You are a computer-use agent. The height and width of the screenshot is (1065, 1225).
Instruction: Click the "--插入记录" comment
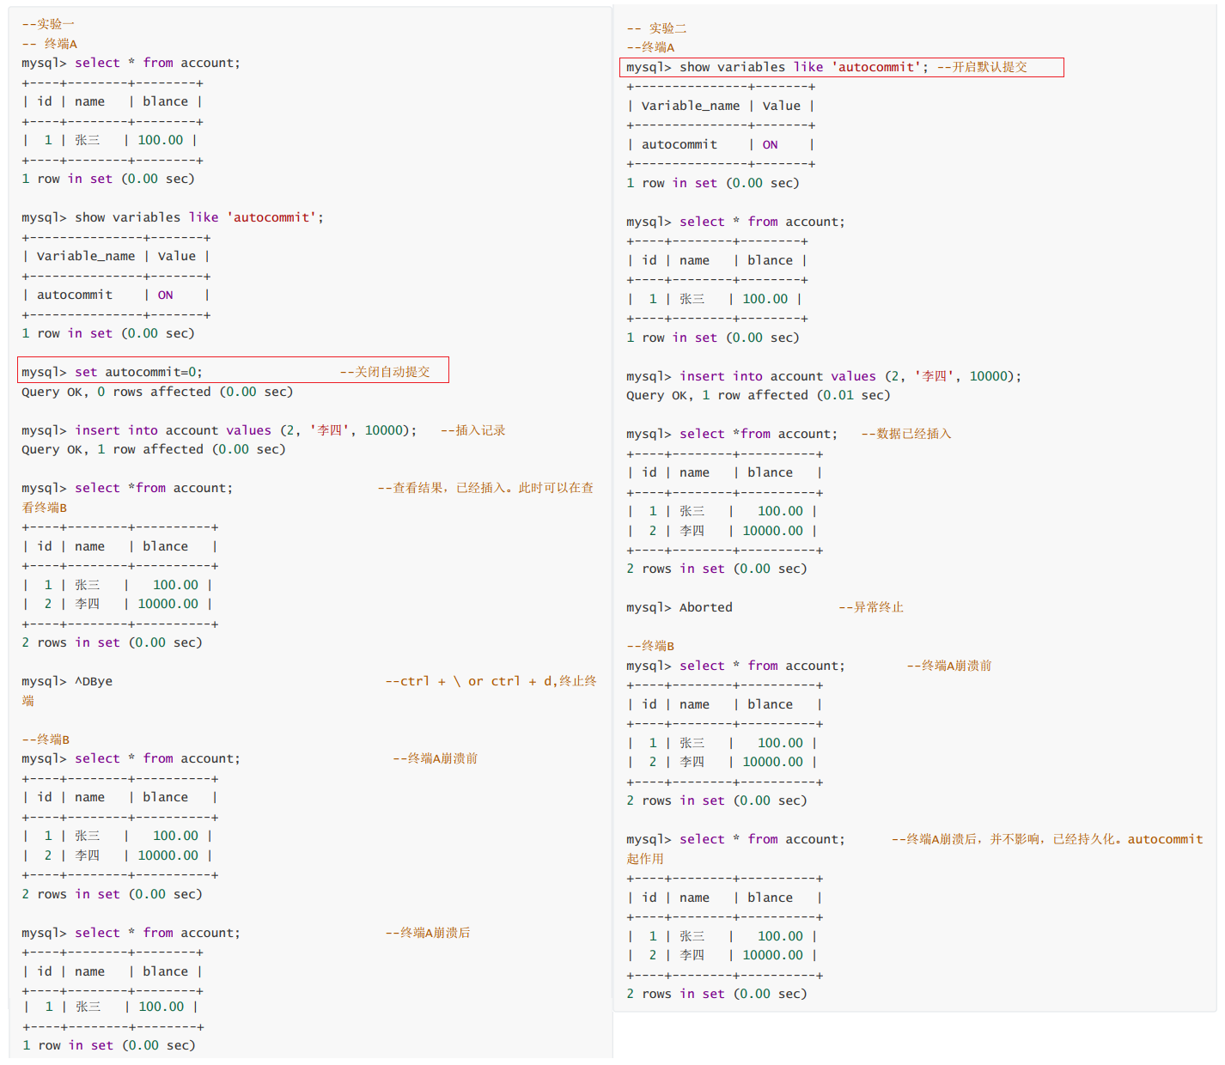coord(472,430)
